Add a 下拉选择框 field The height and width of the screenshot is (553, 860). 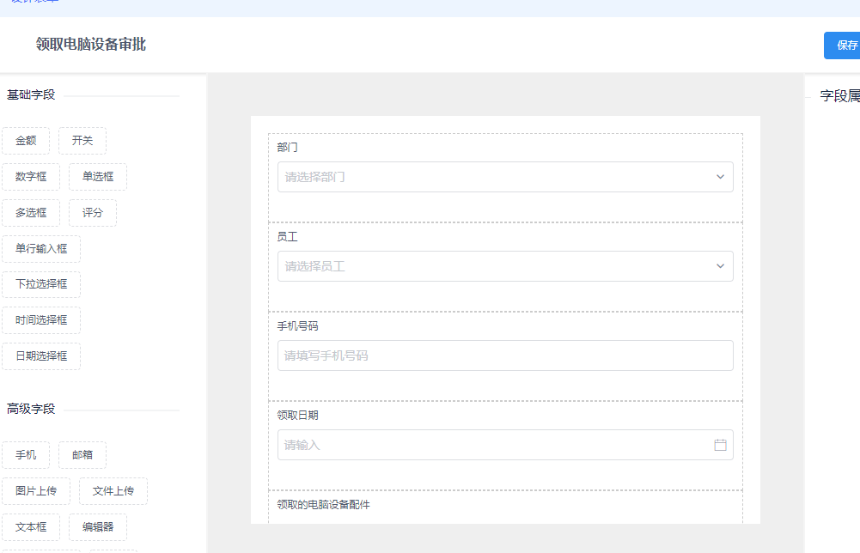tap(40, 284)
